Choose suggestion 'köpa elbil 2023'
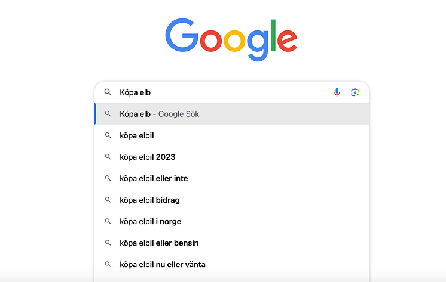446x282 pixels. (x=232, y=157)
